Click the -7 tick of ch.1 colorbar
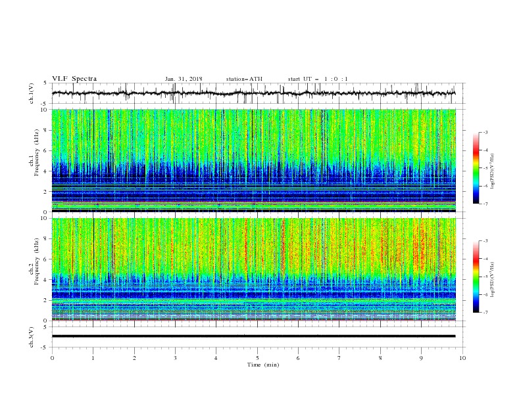 click(485, 204)
